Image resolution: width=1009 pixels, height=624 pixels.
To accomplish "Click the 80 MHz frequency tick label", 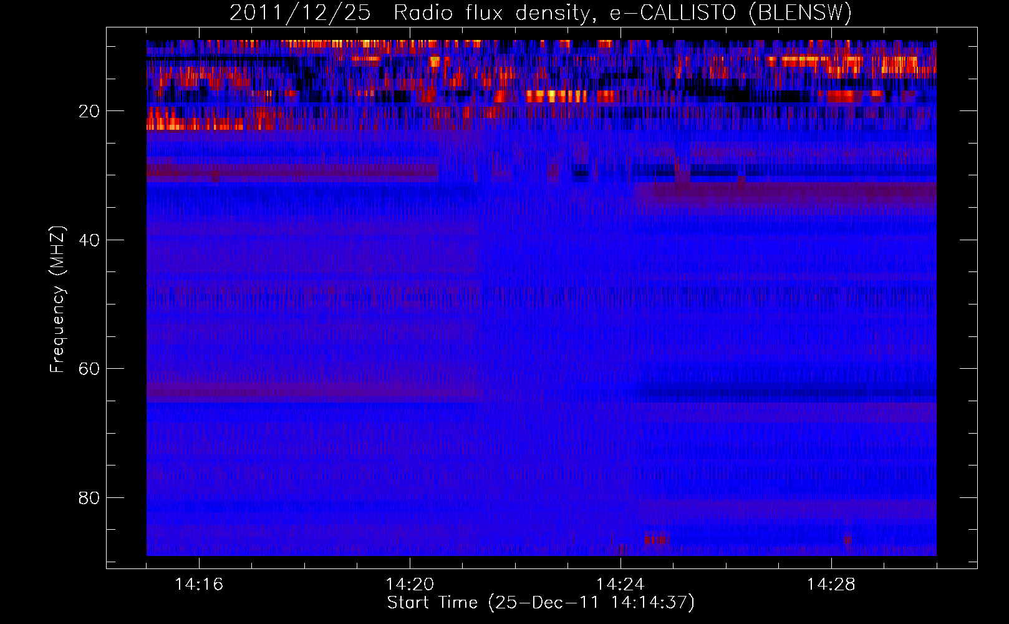I will (x=90, y=498).
